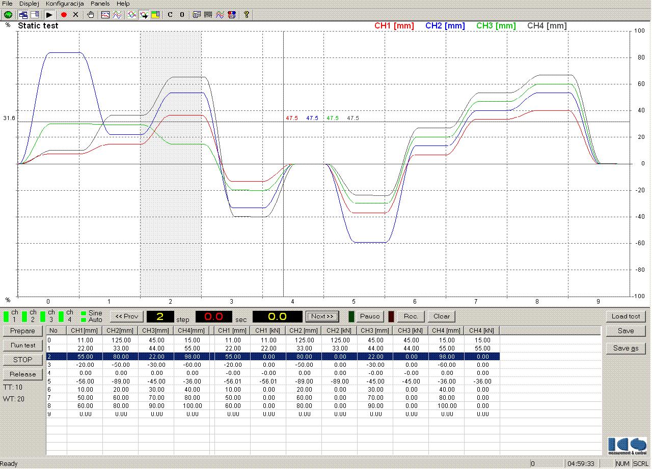This screenshot has height=469, width=652.
Task: Click the Pause button
Action: [370, 316]
